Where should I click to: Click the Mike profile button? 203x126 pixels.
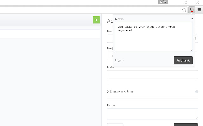(163, 2)
